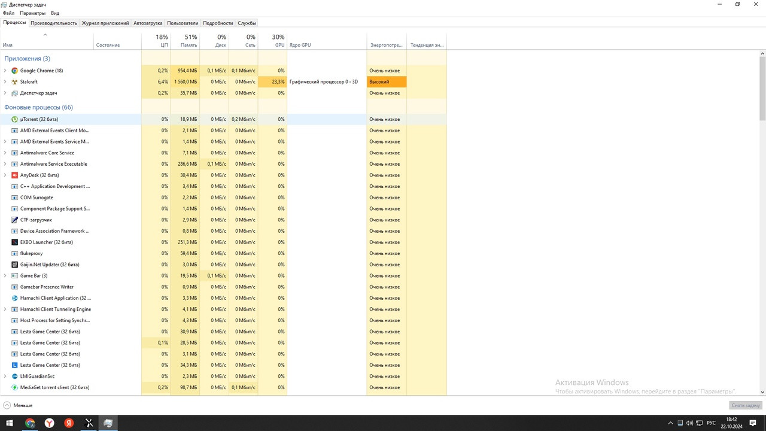Expand the Google Chrome process group

click(5, 71)
